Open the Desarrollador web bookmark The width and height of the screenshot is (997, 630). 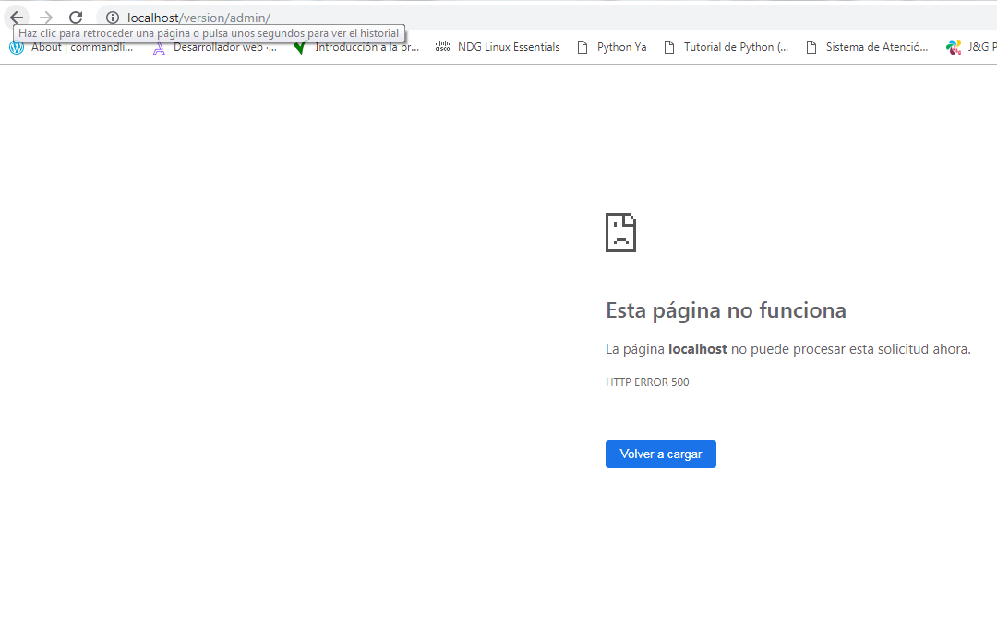click(215, 47)
